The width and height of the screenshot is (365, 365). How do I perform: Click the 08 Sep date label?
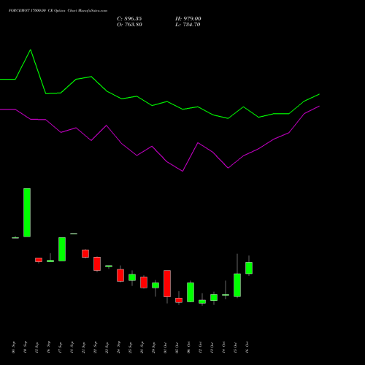[x=14, y=347]
